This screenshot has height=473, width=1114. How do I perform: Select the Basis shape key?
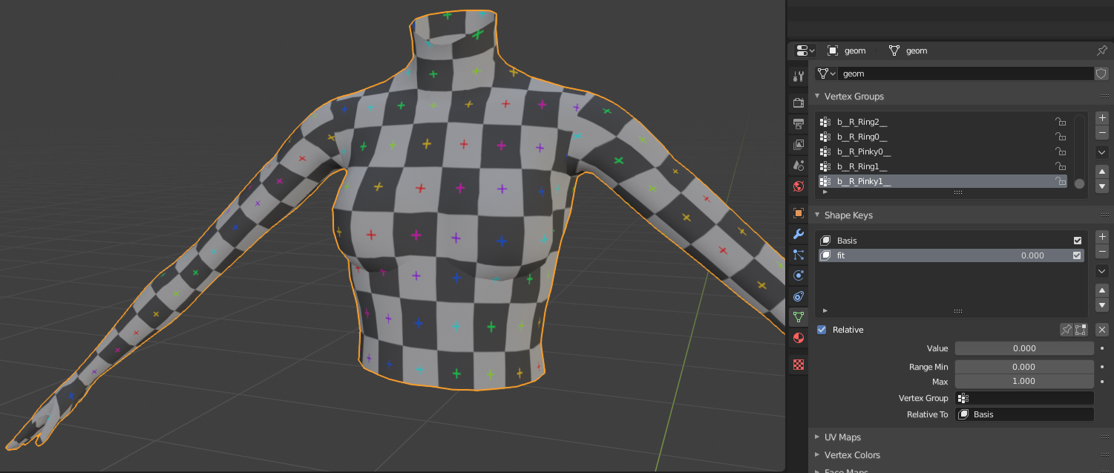[951, 241]
